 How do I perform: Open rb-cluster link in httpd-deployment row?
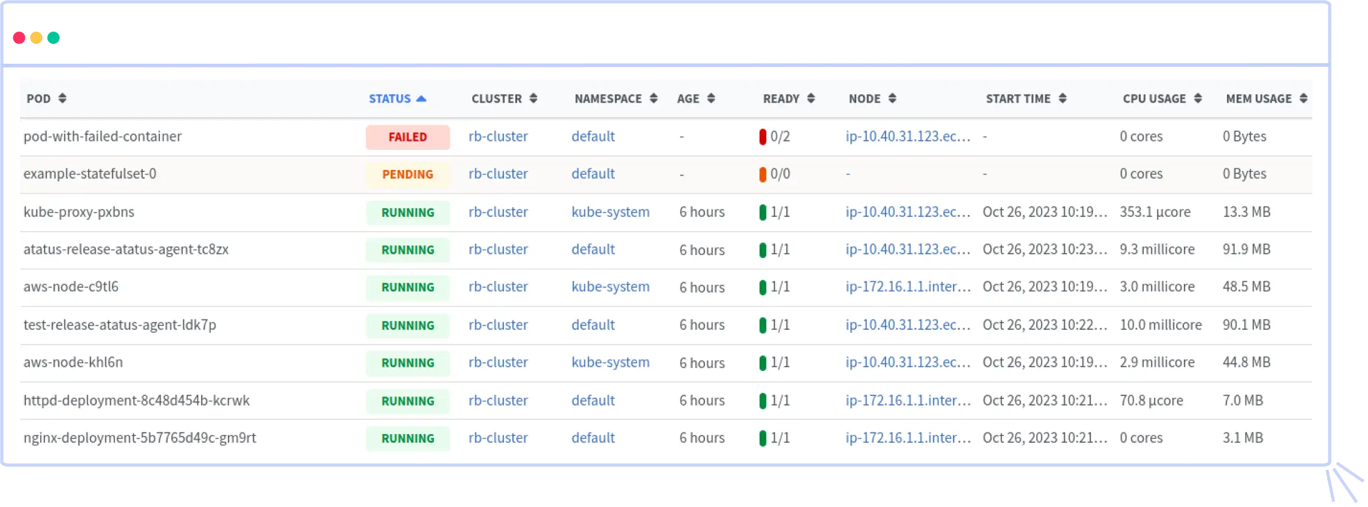click(498, 401)
